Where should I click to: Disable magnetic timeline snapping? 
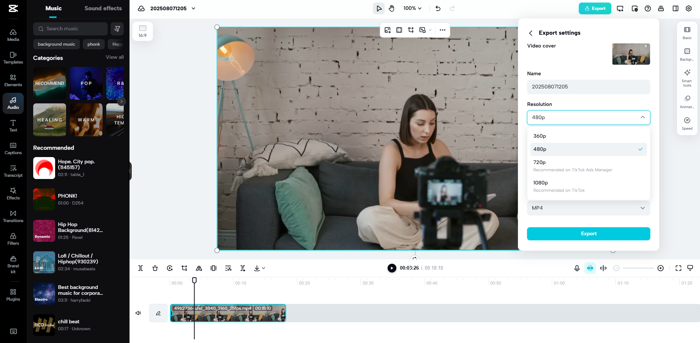[590, 268]
